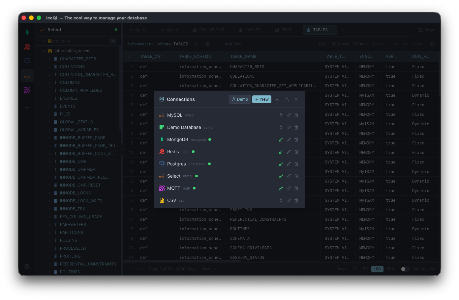Edit the Postgres connection
Viewport: 459px width, 300px height.
(x=289, y=164)
